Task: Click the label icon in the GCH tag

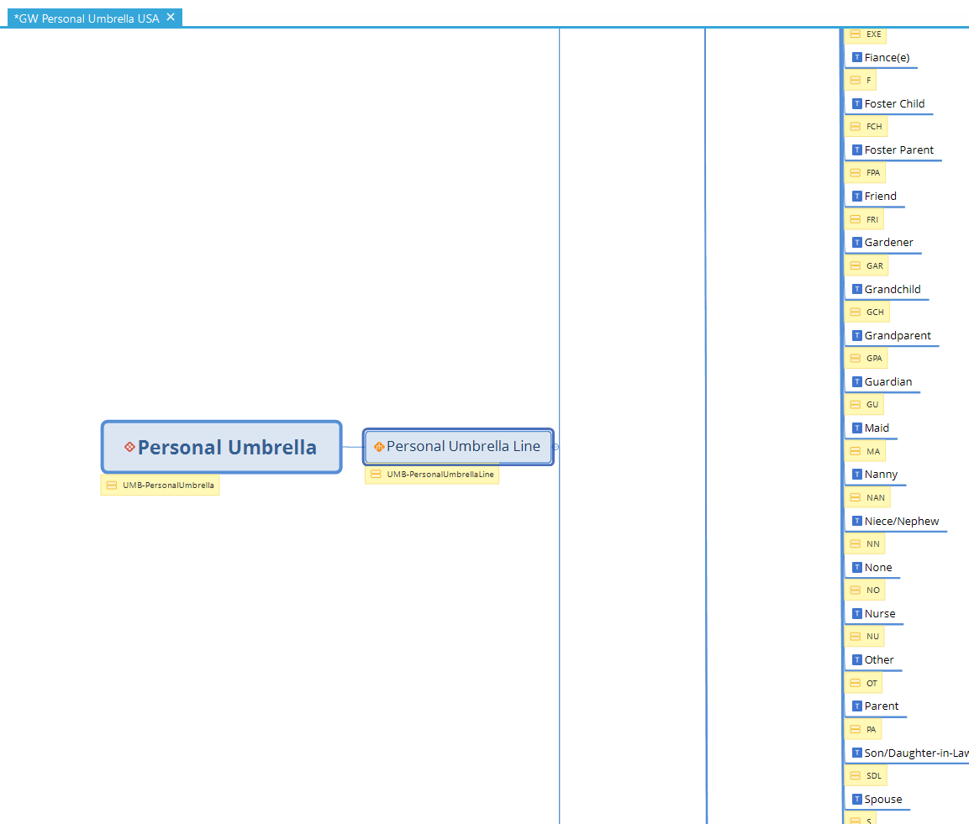Action: click(856, 312)
